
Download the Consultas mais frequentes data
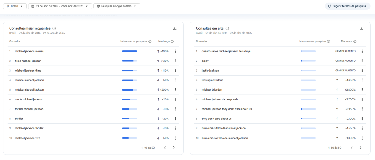coord(175,28)
